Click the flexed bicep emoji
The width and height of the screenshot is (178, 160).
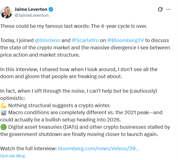[x=4, y=105]
